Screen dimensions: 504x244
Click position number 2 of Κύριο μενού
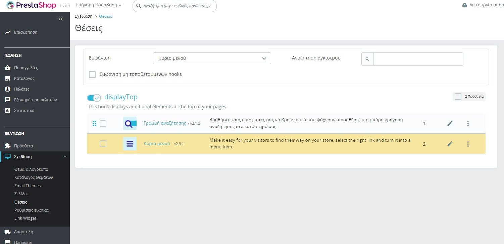424,144
